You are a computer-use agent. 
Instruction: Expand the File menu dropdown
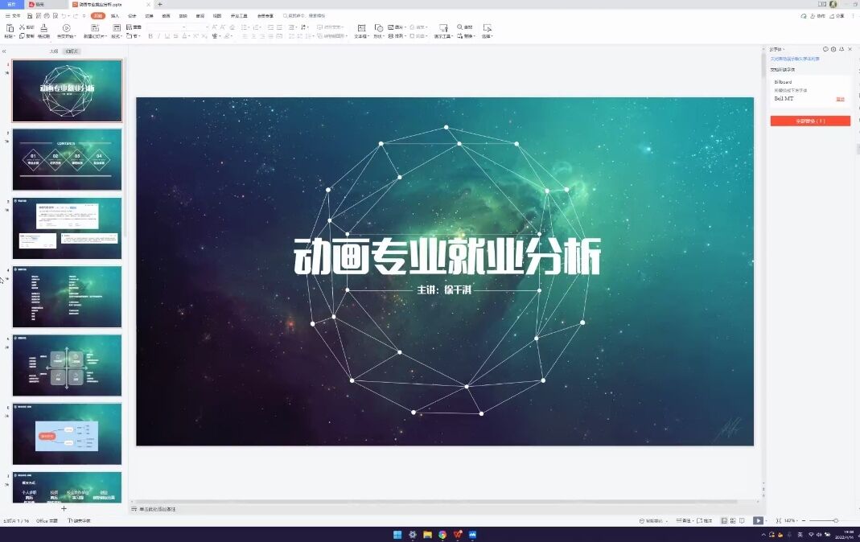click(13, 15)
